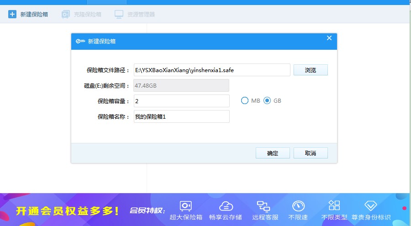Click the 超大保险箱 safe icon in the banner
The image size is (411, 226).
click(185, 206)
